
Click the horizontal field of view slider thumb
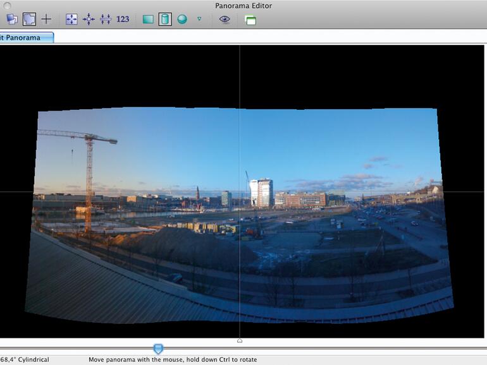pyautogui.click(x=158, y=349)
